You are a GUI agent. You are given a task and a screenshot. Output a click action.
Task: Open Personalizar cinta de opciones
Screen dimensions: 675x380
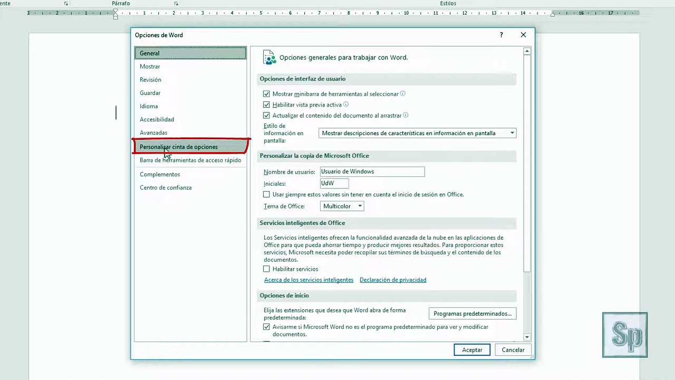coord(190,147)
